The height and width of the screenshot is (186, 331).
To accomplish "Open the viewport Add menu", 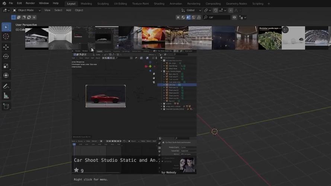I will click(69, 10).
